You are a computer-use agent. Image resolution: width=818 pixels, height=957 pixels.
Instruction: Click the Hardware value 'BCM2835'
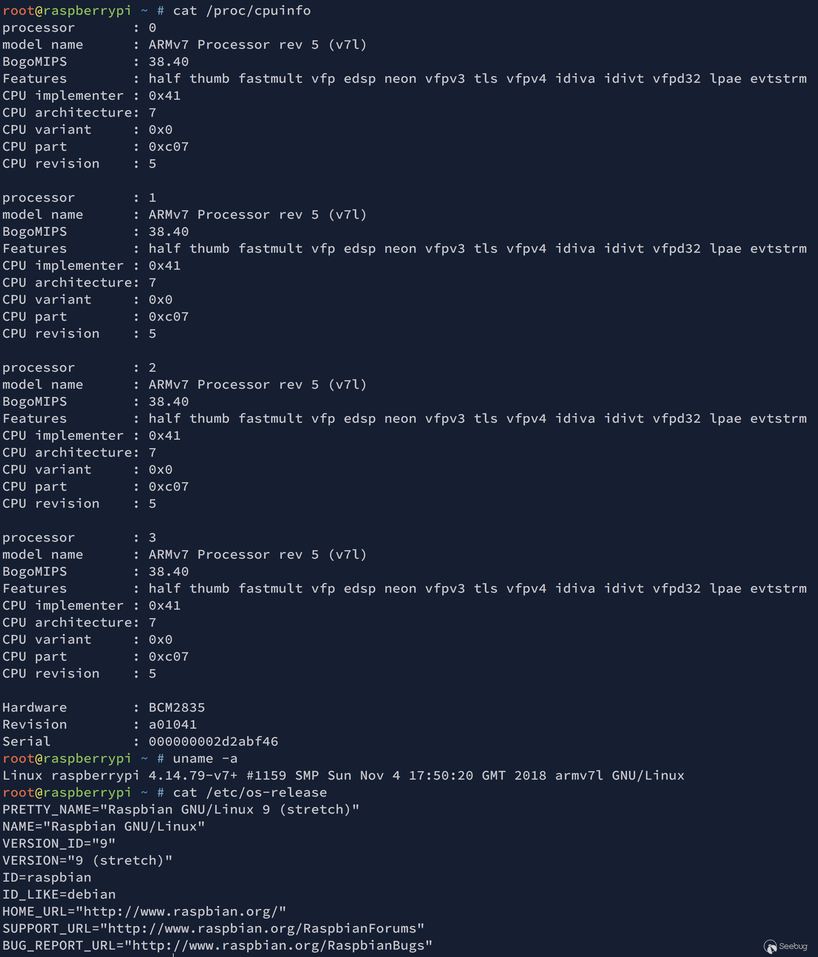(177, 708)
